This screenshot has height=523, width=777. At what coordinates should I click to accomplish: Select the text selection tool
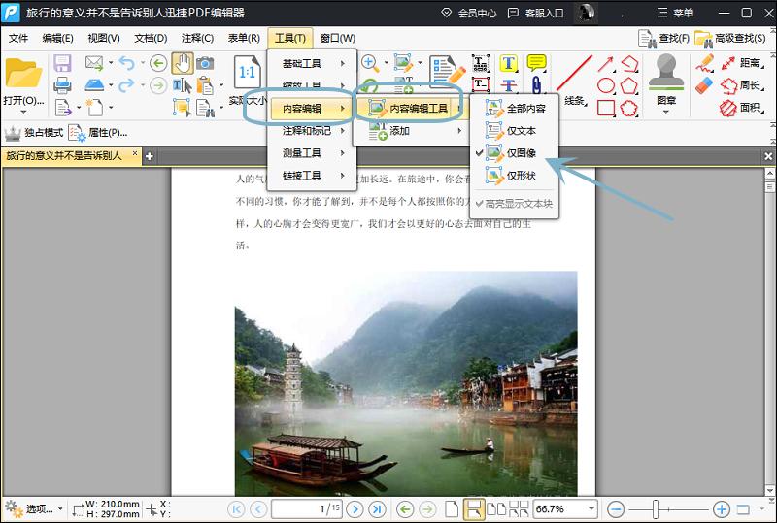click(182, 85)
